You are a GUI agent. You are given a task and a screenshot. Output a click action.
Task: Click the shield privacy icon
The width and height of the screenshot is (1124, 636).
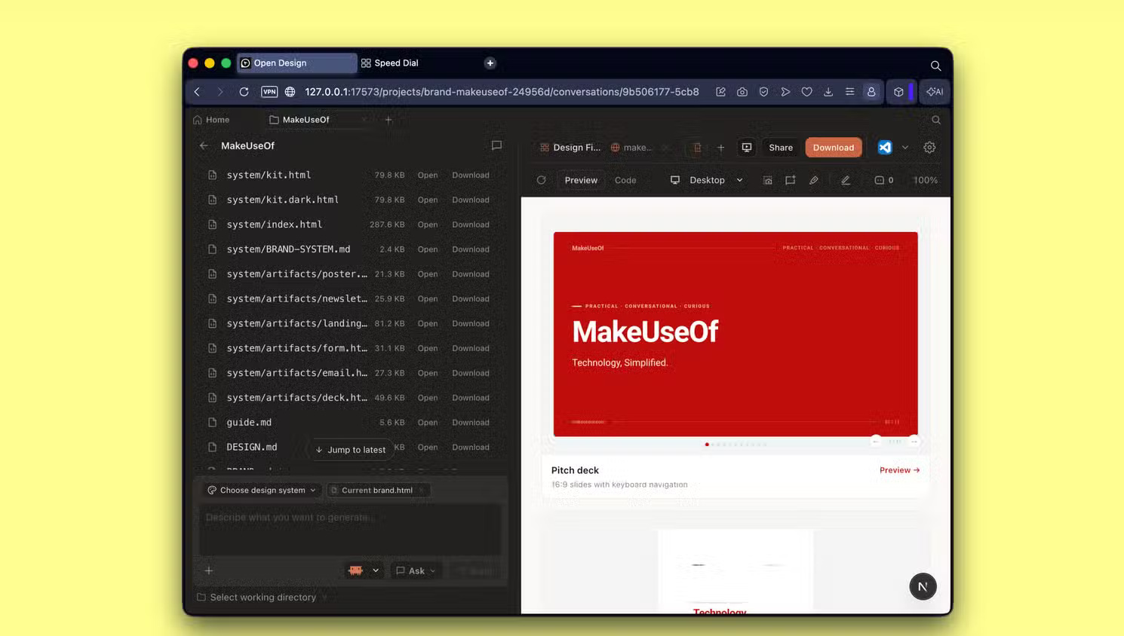[763, 92]
